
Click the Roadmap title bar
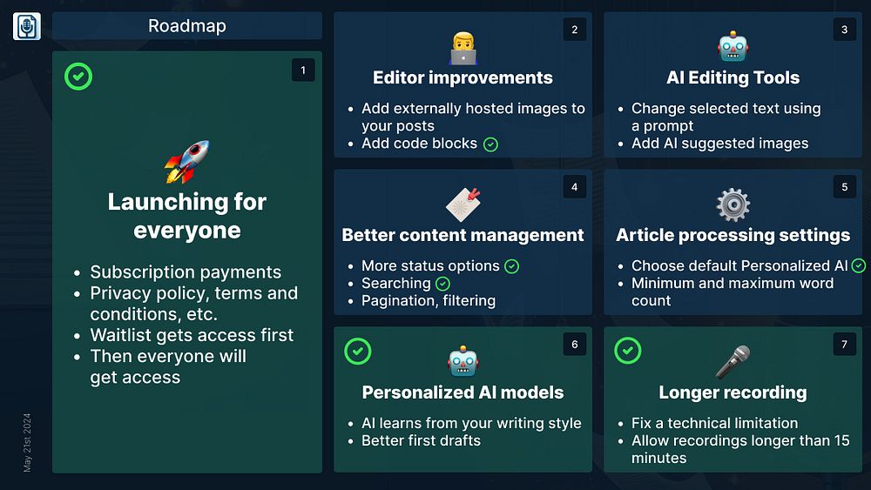click(187, 26)
